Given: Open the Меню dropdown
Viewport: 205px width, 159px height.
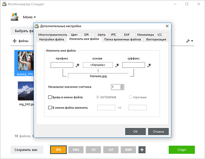Looking at the screenshot, I should coord(29,17).
